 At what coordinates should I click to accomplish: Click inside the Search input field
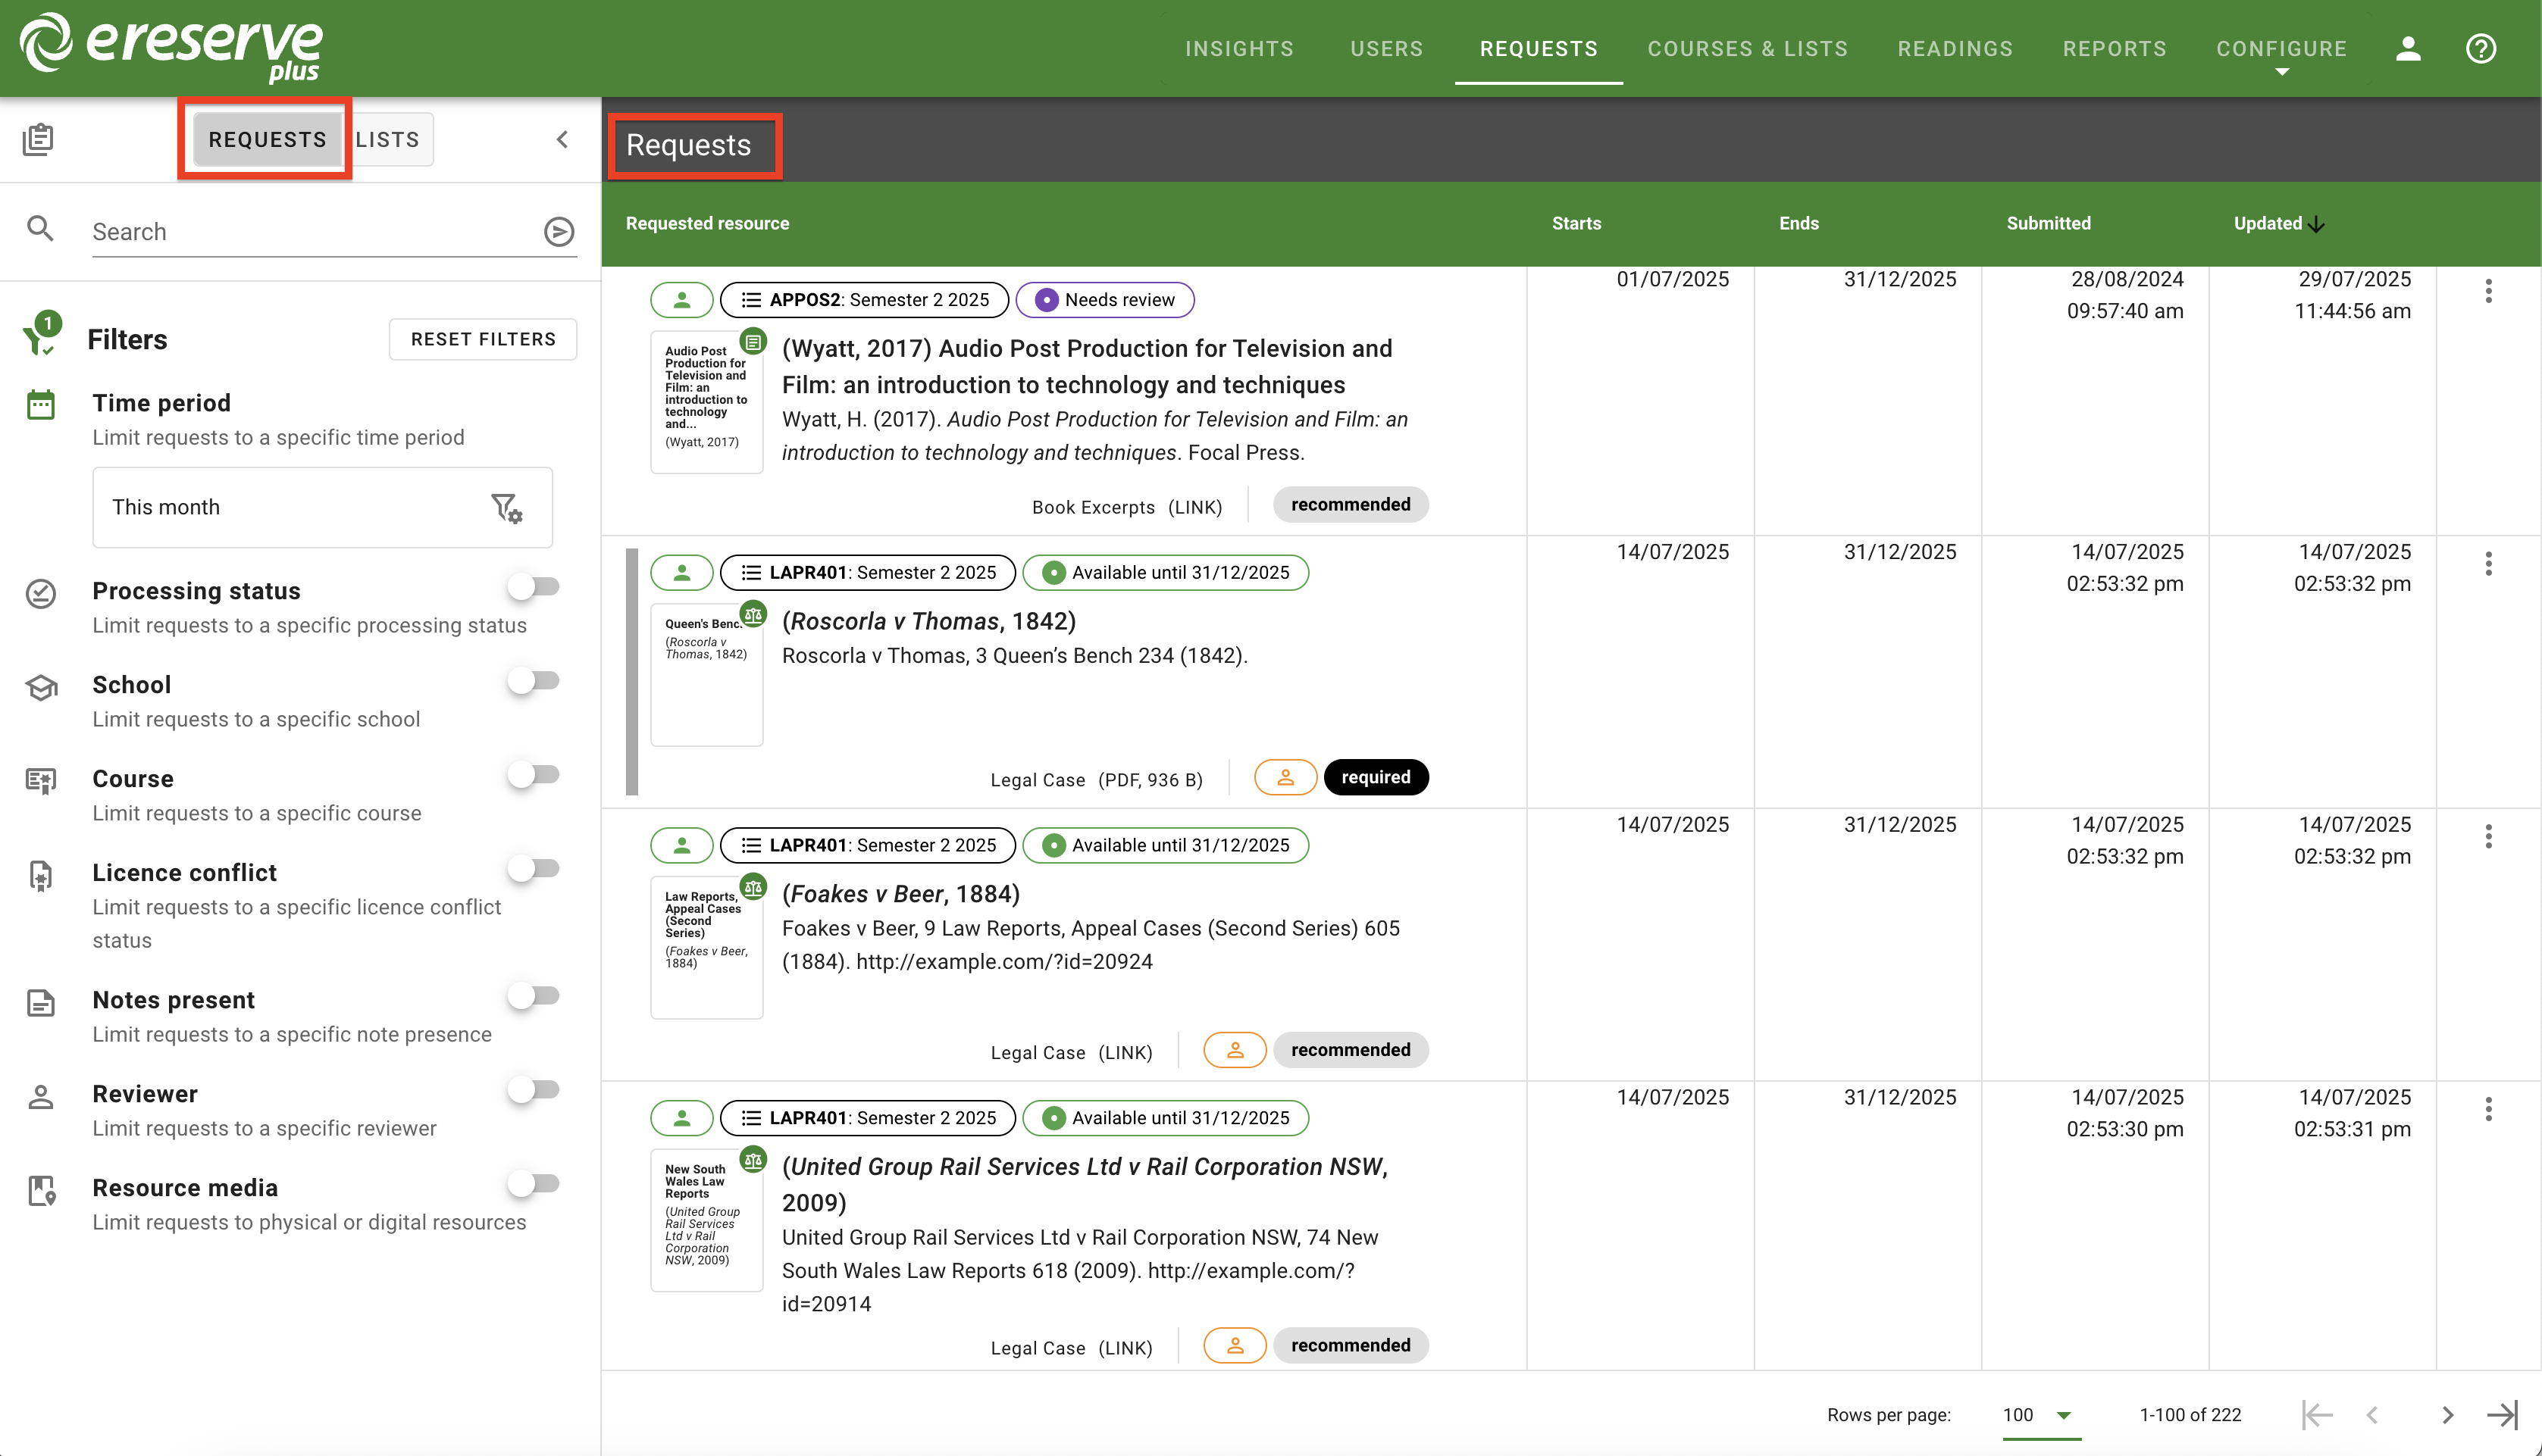(300, 231)
